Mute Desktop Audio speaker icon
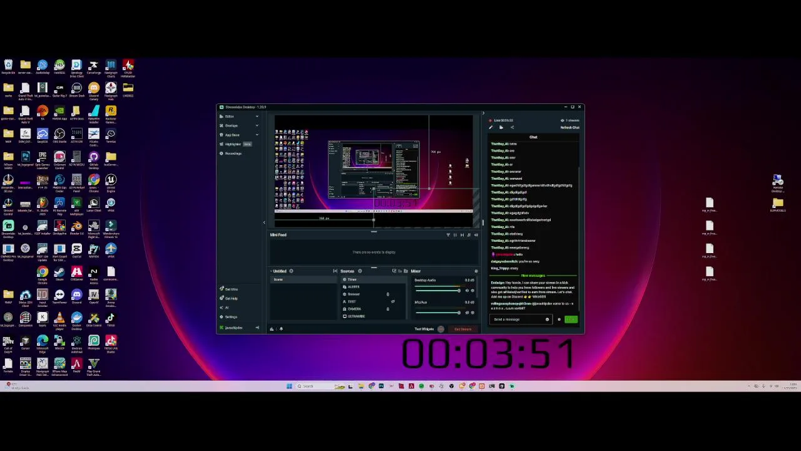Viewport: 801px width, 451px height. tap(467, 291)
